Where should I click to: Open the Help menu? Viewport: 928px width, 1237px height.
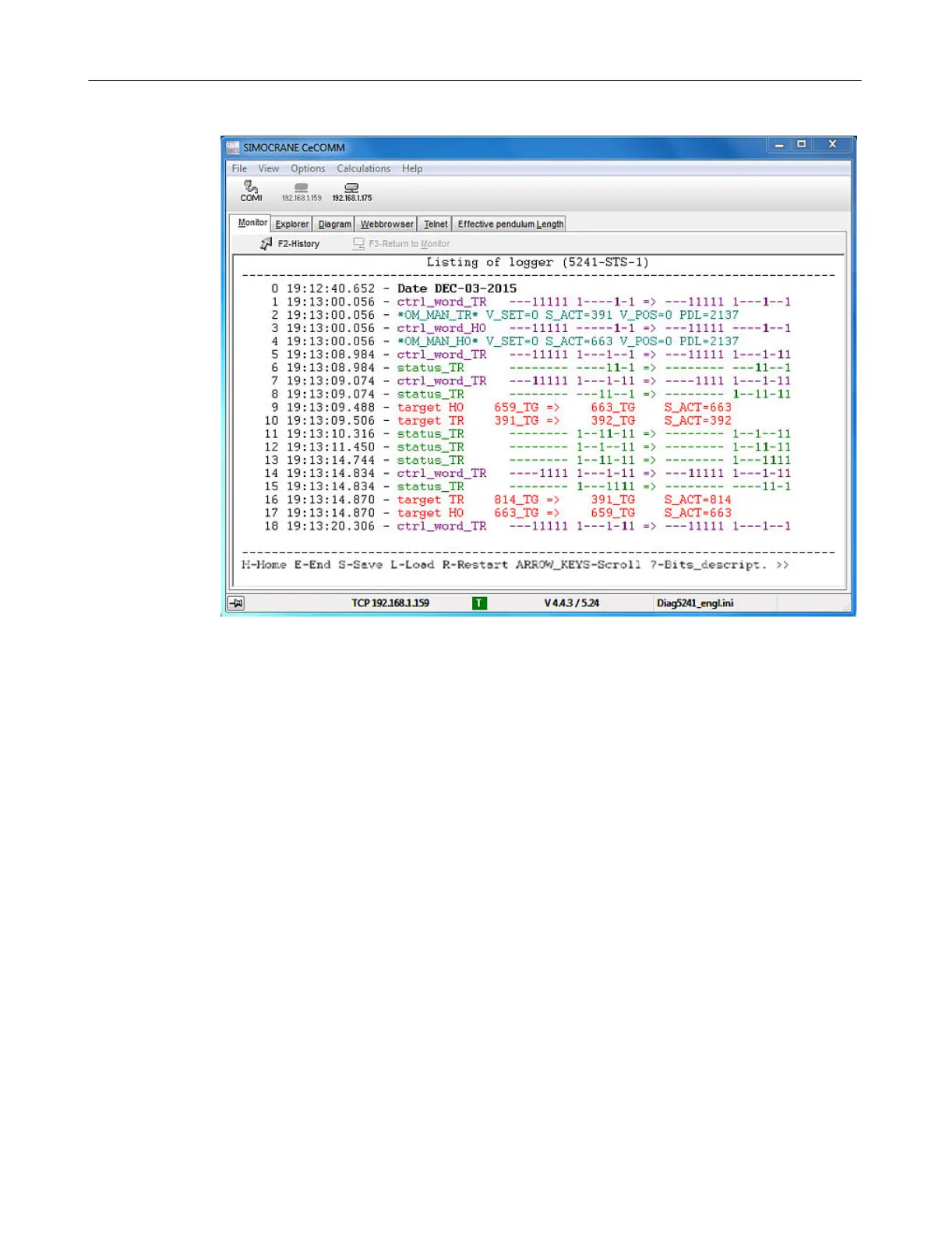point(412,168)
